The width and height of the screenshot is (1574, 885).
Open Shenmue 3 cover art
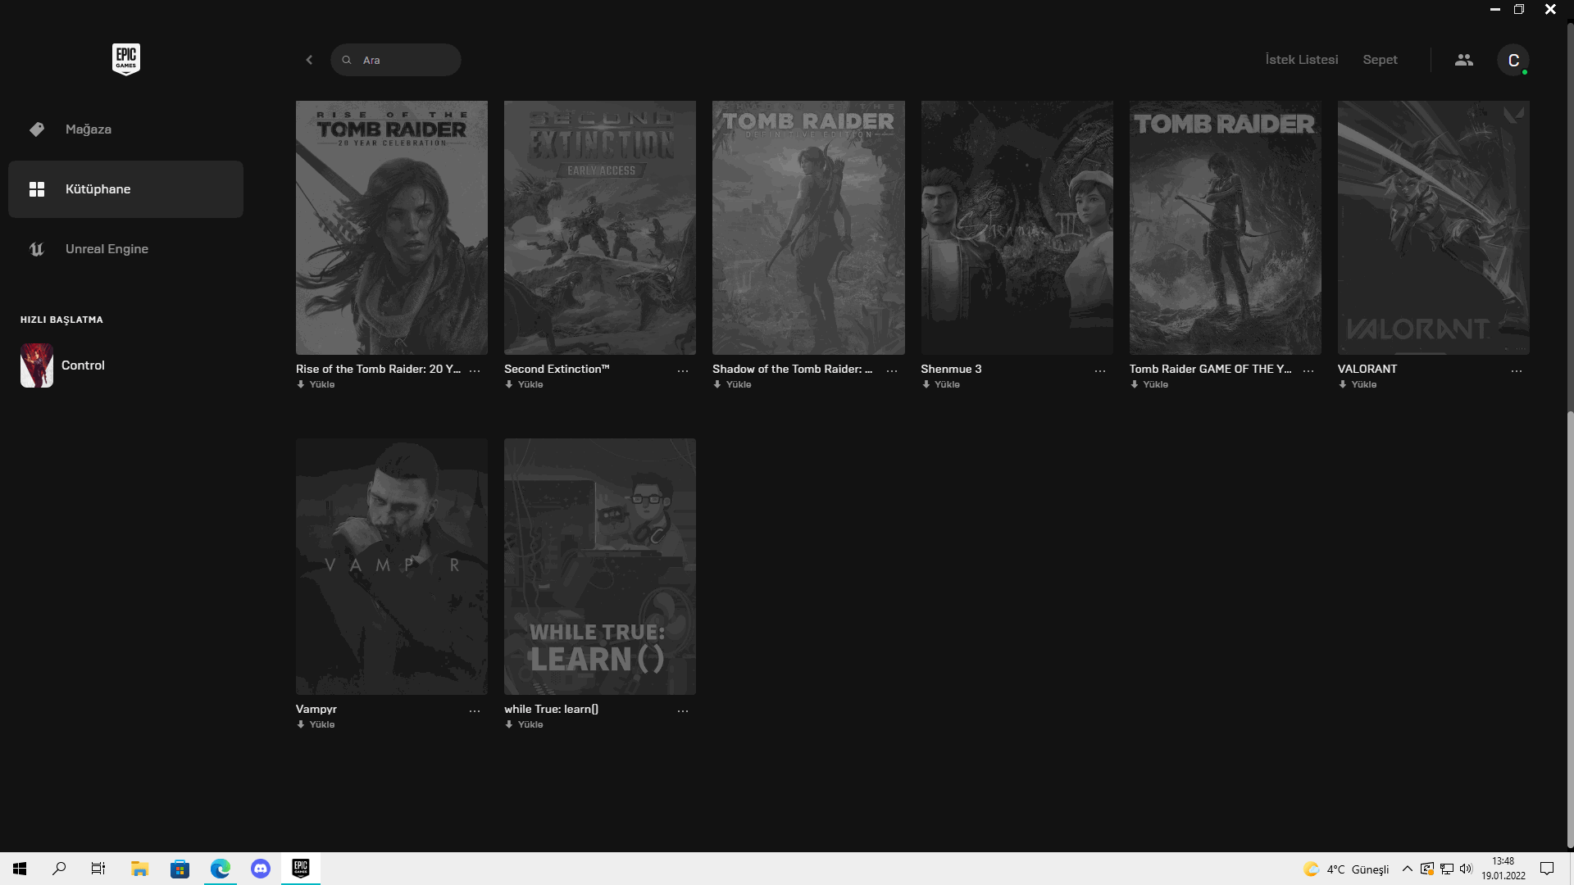[1017, 228]
